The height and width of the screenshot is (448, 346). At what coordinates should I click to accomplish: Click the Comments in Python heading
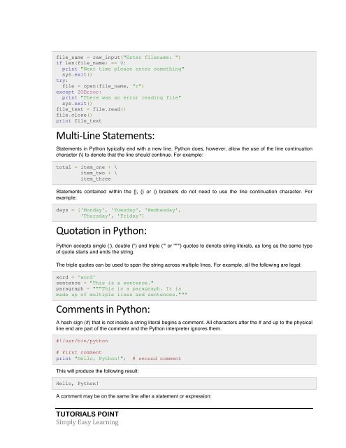[x=103, y=309]
